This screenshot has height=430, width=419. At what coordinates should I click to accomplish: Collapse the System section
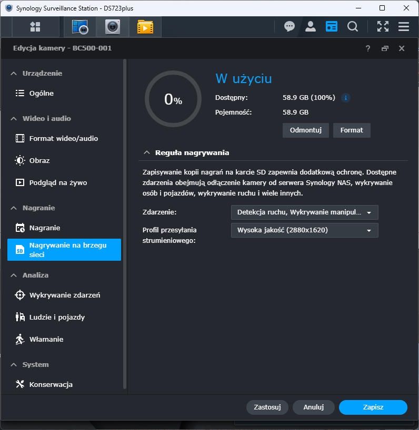coord(14,365)
